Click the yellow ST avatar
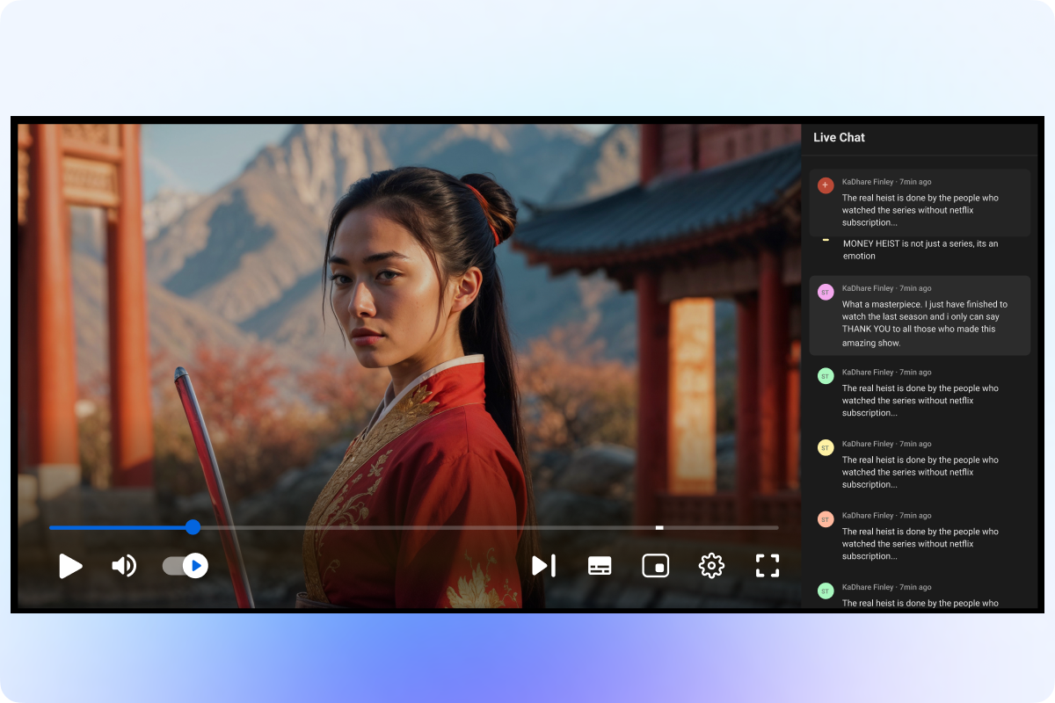 (x=826, y=447)
